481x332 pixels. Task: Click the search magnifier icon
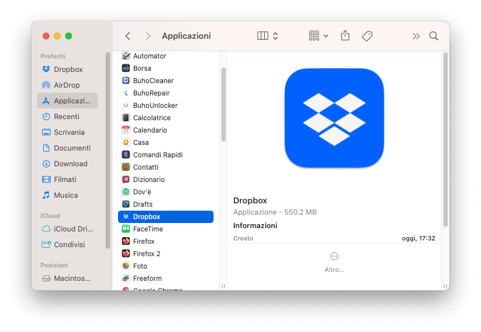point(434,36)
